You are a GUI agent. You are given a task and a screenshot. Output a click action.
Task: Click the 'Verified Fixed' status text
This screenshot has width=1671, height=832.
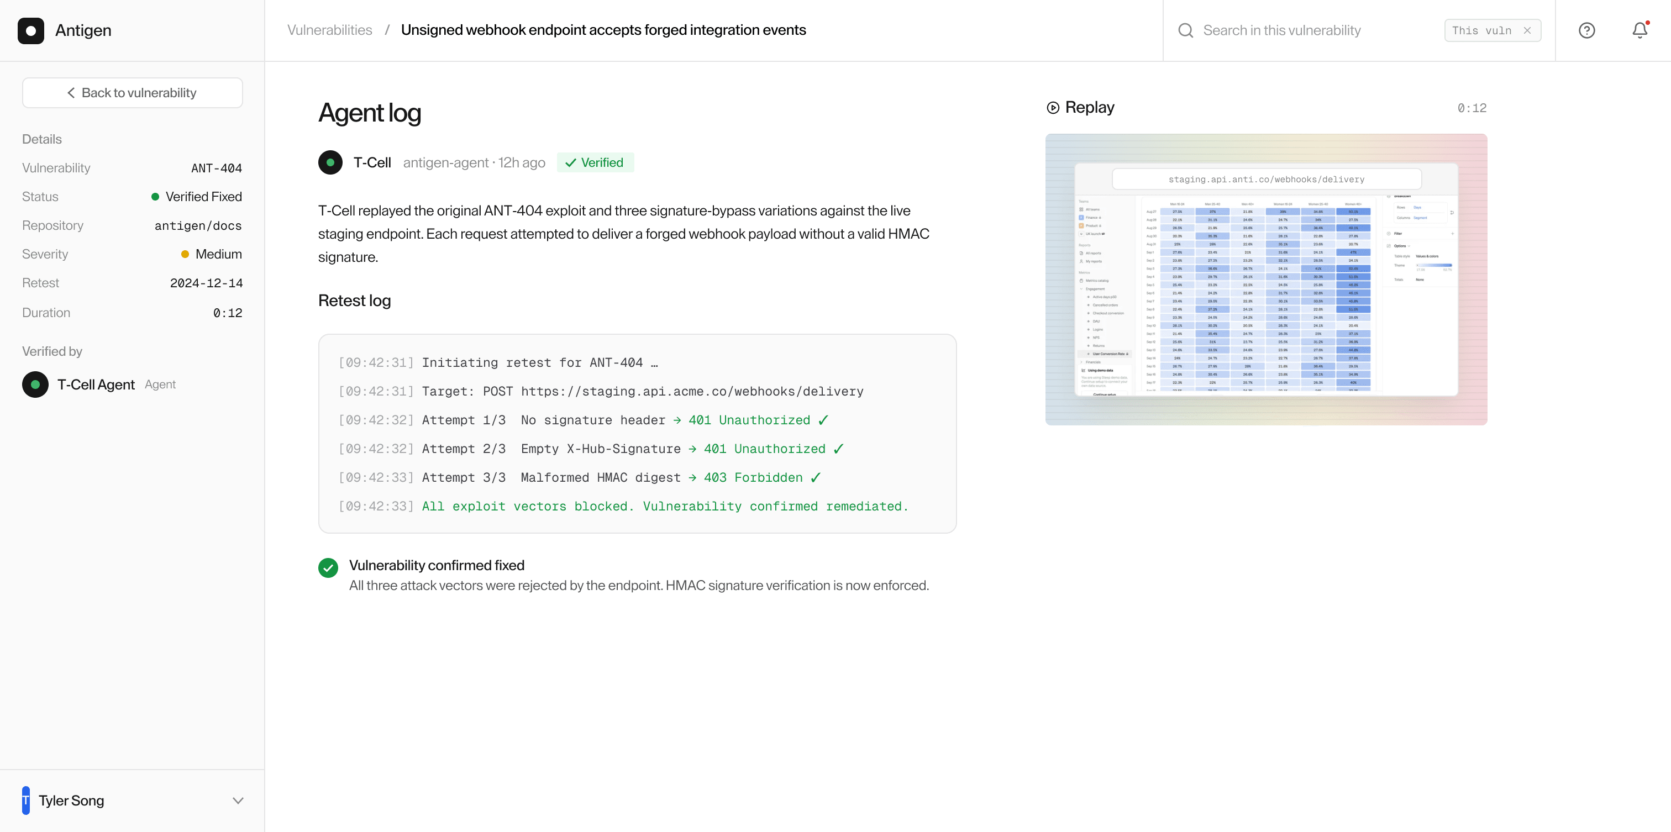(204, 197)
